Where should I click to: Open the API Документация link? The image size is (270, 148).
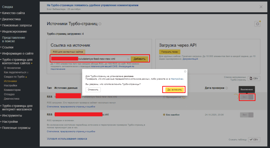[x=190, y=59]
